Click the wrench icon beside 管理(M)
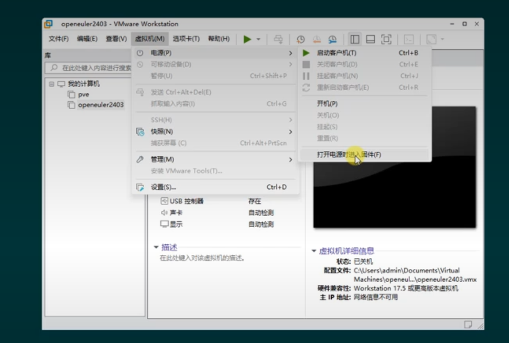This screenshot has height=343, width=509. [x=140, y=159]
